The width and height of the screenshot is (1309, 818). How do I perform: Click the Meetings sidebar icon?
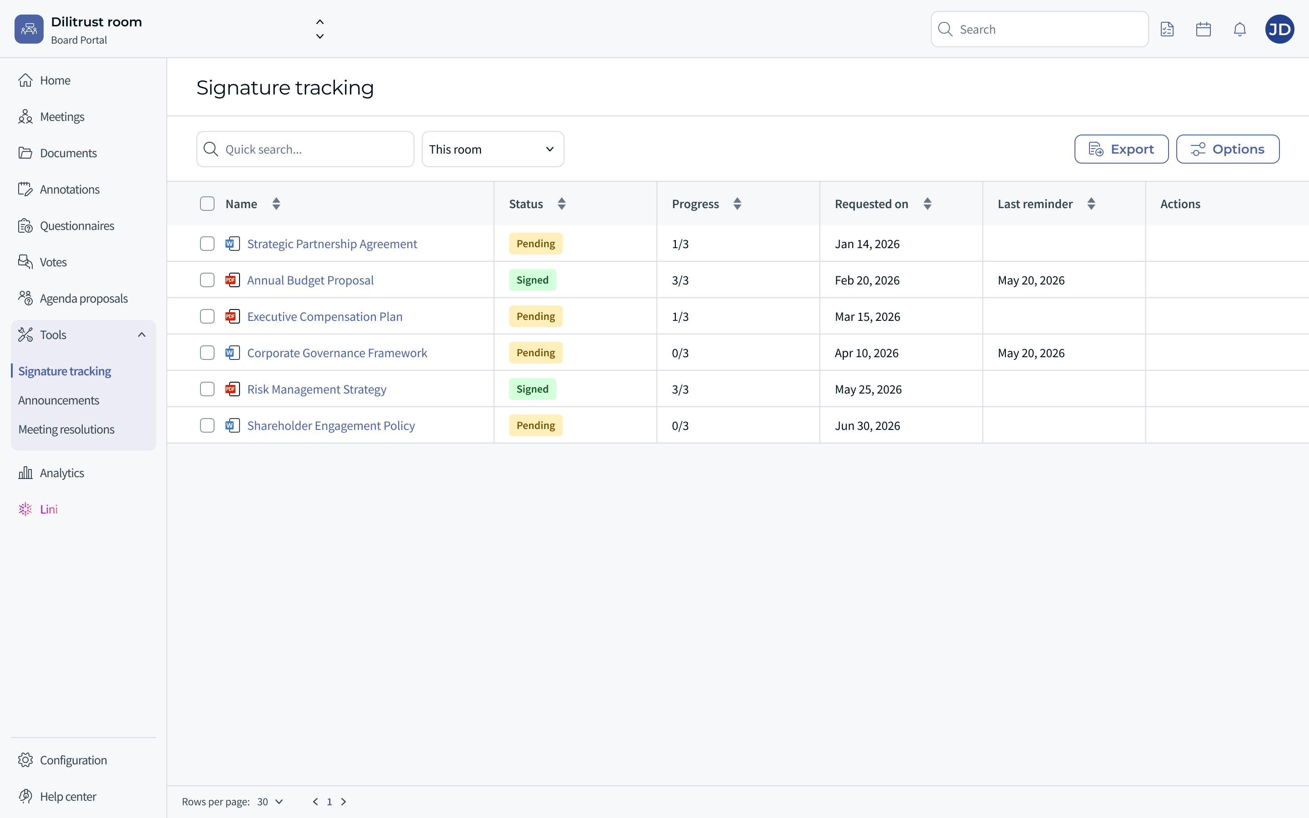(x=25, y=116)
